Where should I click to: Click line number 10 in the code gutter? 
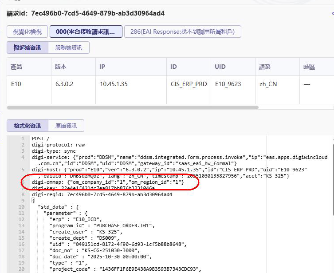pyautogui.click(x=22, y=207)
